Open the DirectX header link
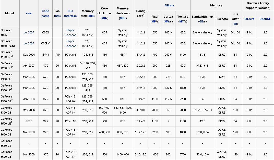Image resolution: width=274 pixels, height=160 pixels. pos(249,19)
